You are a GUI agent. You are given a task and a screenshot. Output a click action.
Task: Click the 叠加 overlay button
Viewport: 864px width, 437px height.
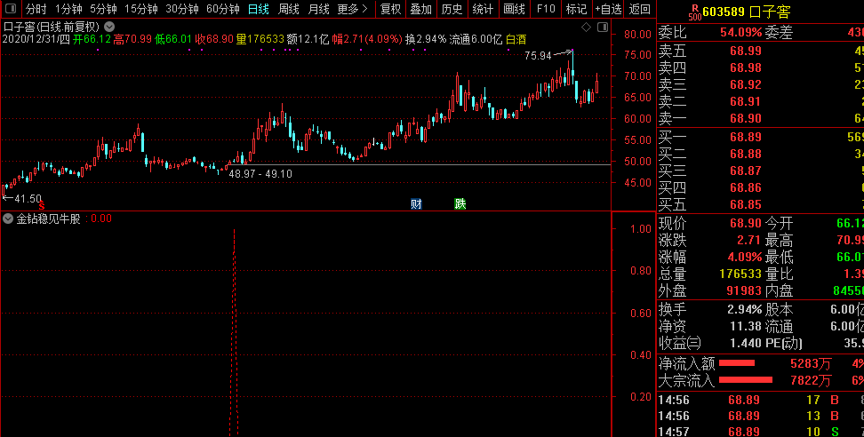[421, 9]
